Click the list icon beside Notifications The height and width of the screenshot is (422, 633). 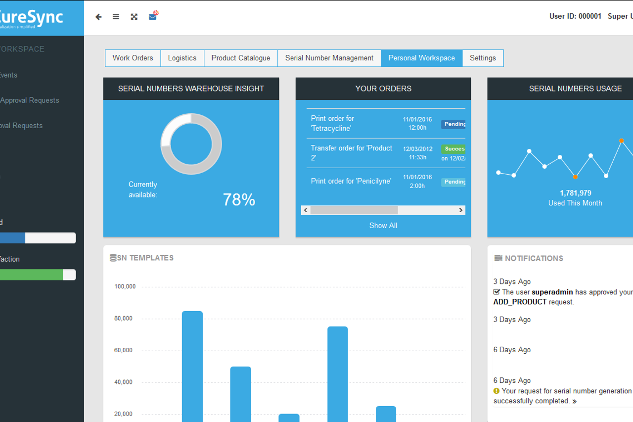pyautogui.click(x=498, y=258)
